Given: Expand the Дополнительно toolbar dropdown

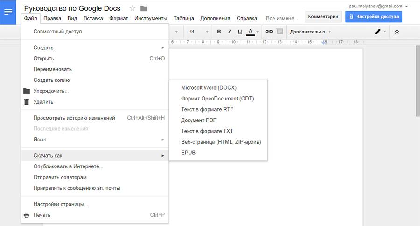Looking at the screenshot, I should click(x=310, y=32).
